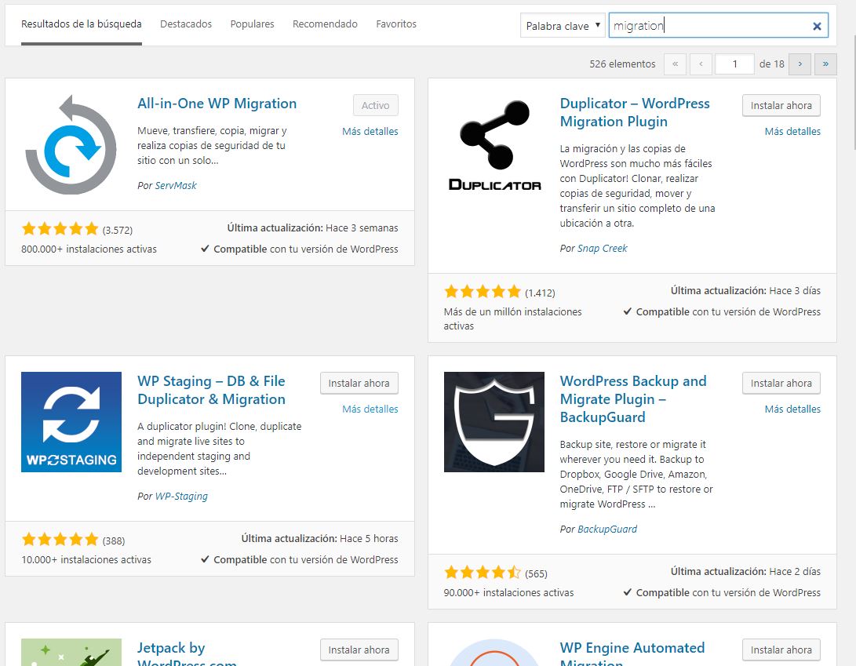
Task: Open the Palabra clave search type dropdown
Action: click(x=563, y=26)
